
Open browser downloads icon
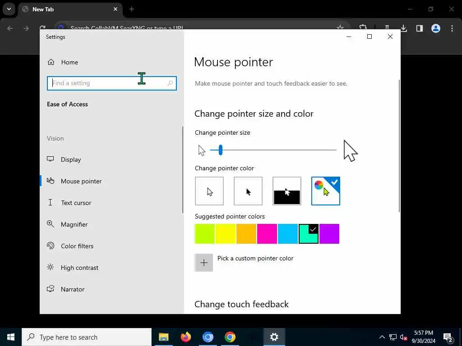coord(404,28)
